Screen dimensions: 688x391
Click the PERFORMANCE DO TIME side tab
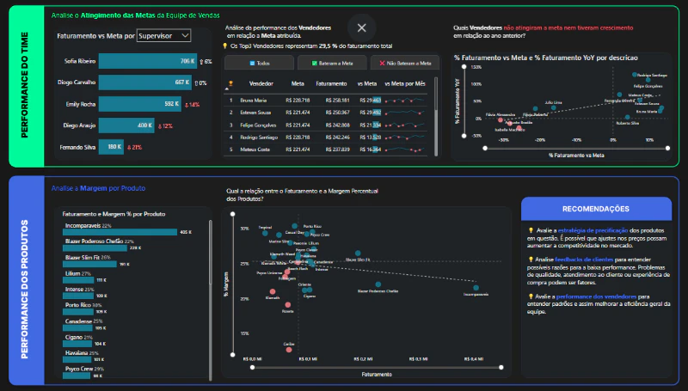click(x=26, y=85)
